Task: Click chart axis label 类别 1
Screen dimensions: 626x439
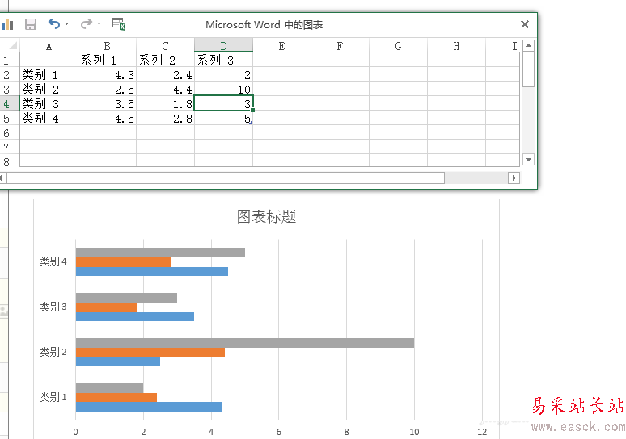Action: coord(53,397)
